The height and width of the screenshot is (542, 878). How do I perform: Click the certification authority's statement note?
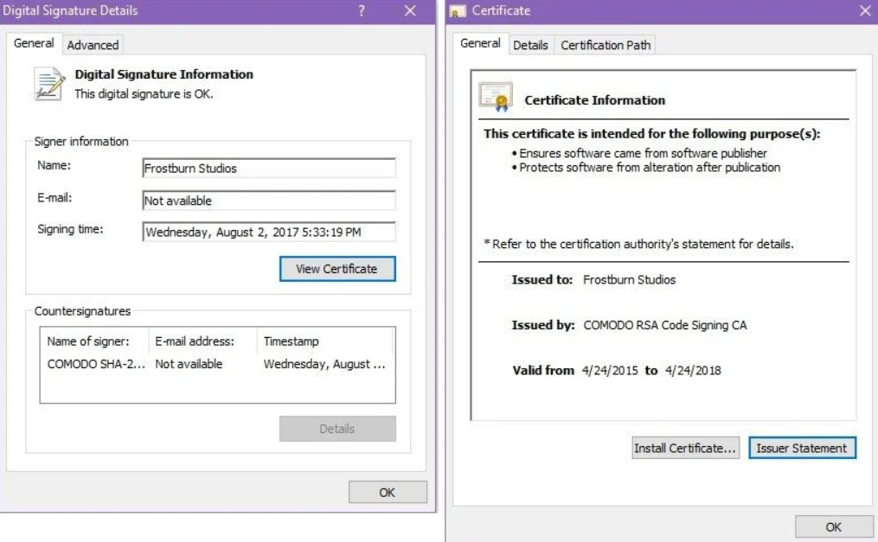point(638,244)
